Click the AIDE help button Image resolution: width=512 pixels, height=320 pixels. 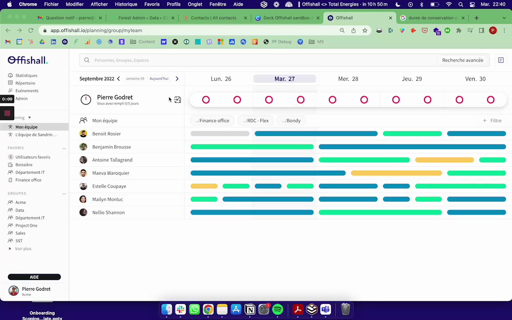(x=34, y=277)
